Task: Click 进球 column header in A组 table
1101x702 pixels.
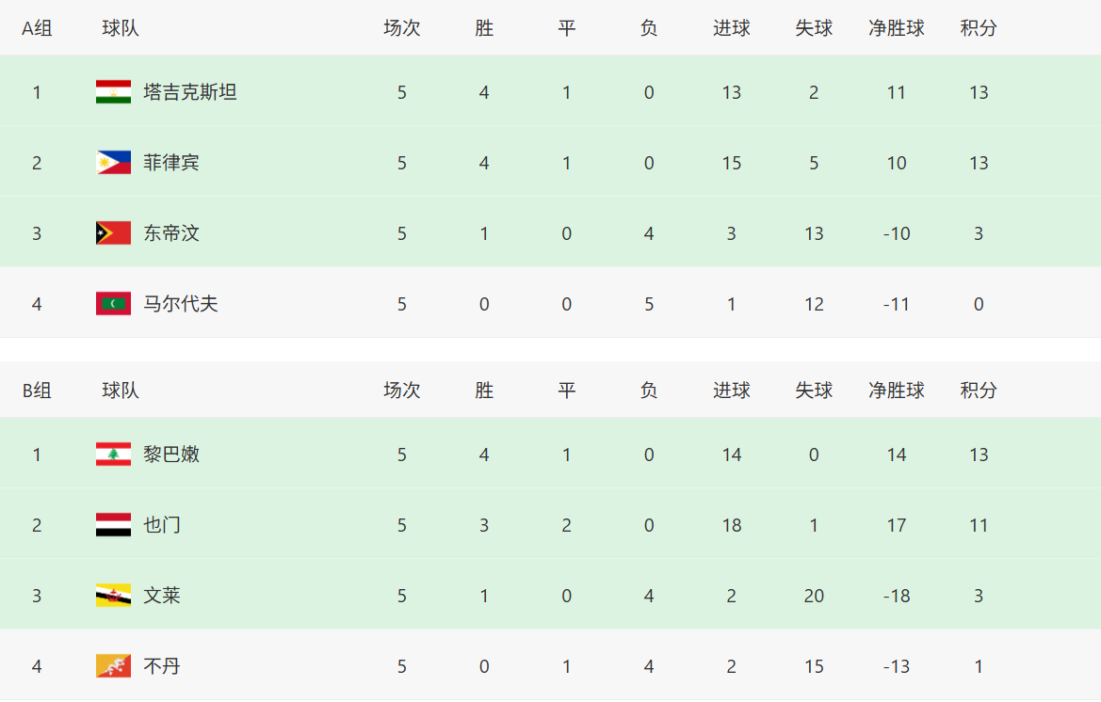Action: (x=732, y=28)
